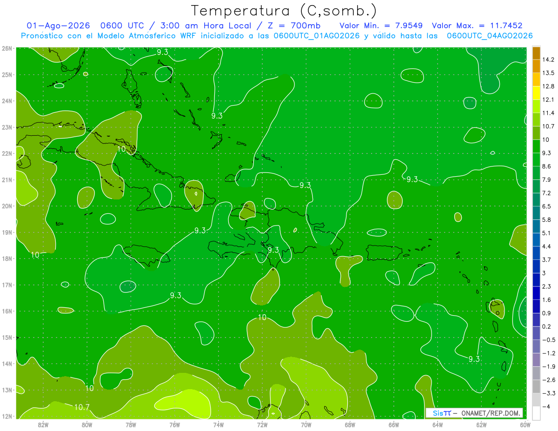Click the '25N' latitude label
This screenshot has height=431, width=558.
coord(7,75)
